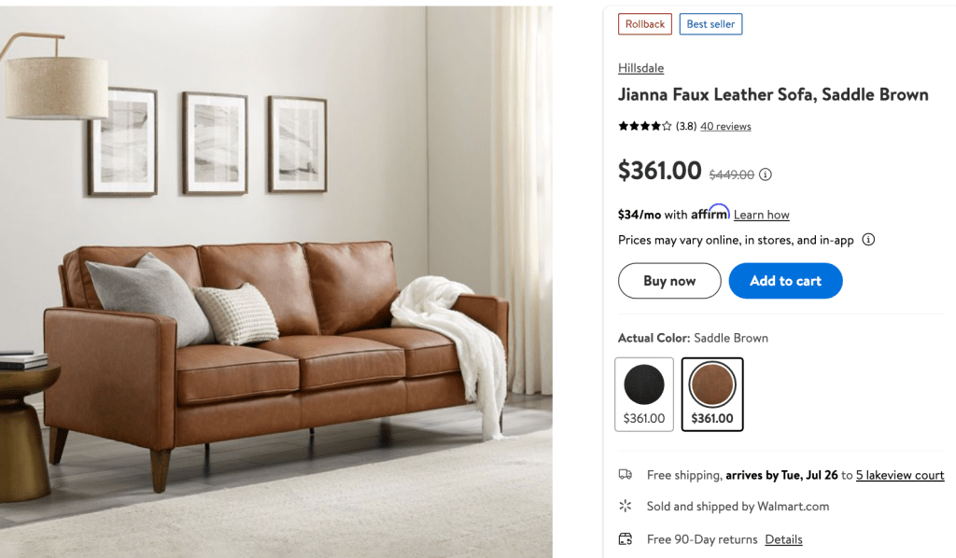
Task: Change delivery address 5 lakeview court
Action: click(x=900, y=475)
